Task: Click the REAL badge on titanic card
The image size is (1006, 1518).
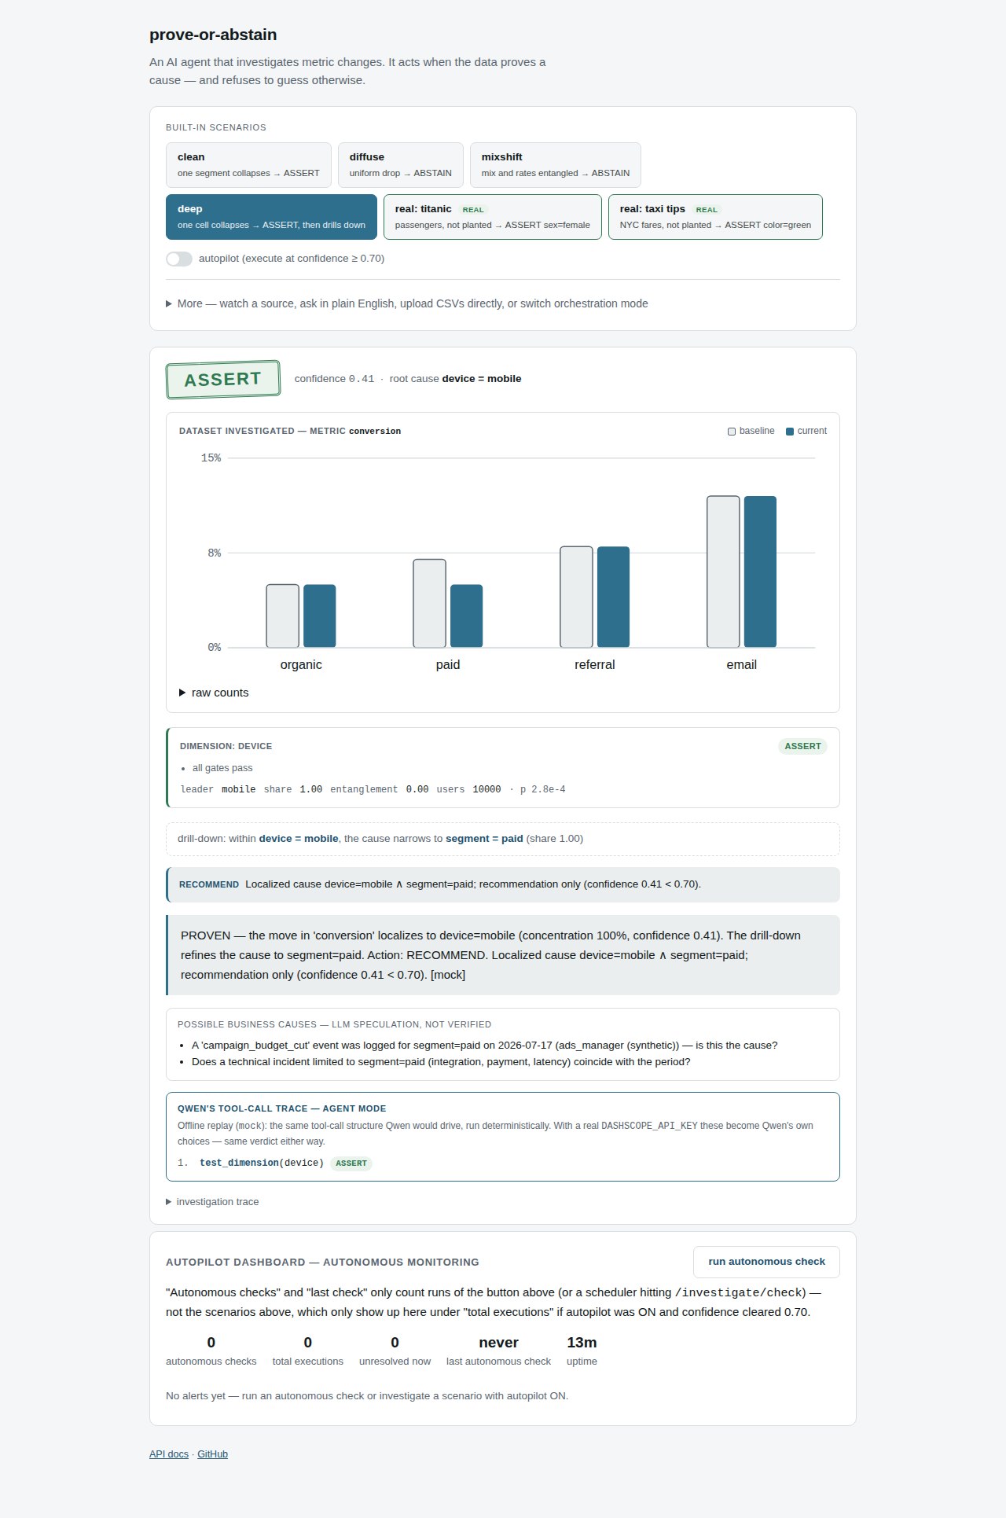Action: (473, 210)
